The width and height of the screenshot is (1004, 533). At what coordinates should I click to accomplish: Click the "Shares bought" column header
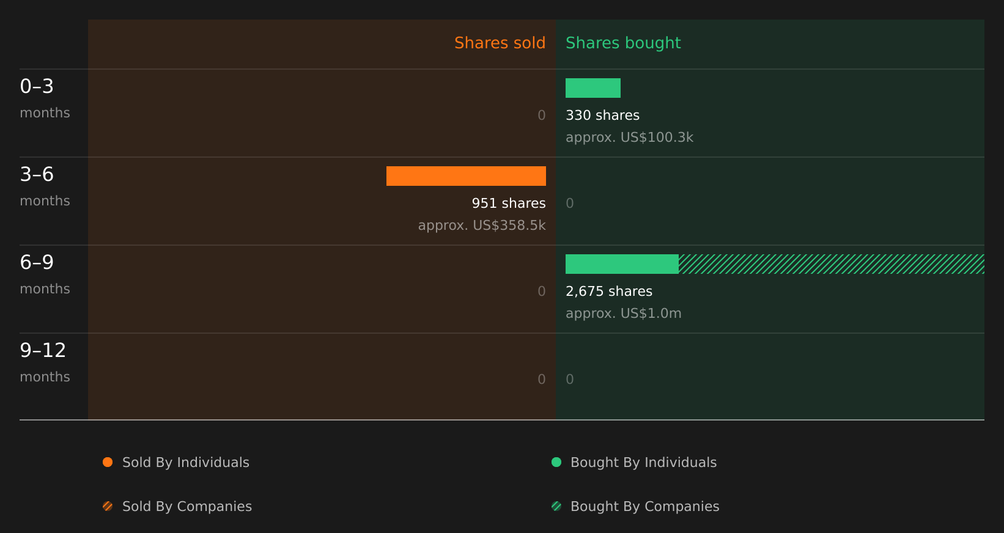tap(623, 43)
